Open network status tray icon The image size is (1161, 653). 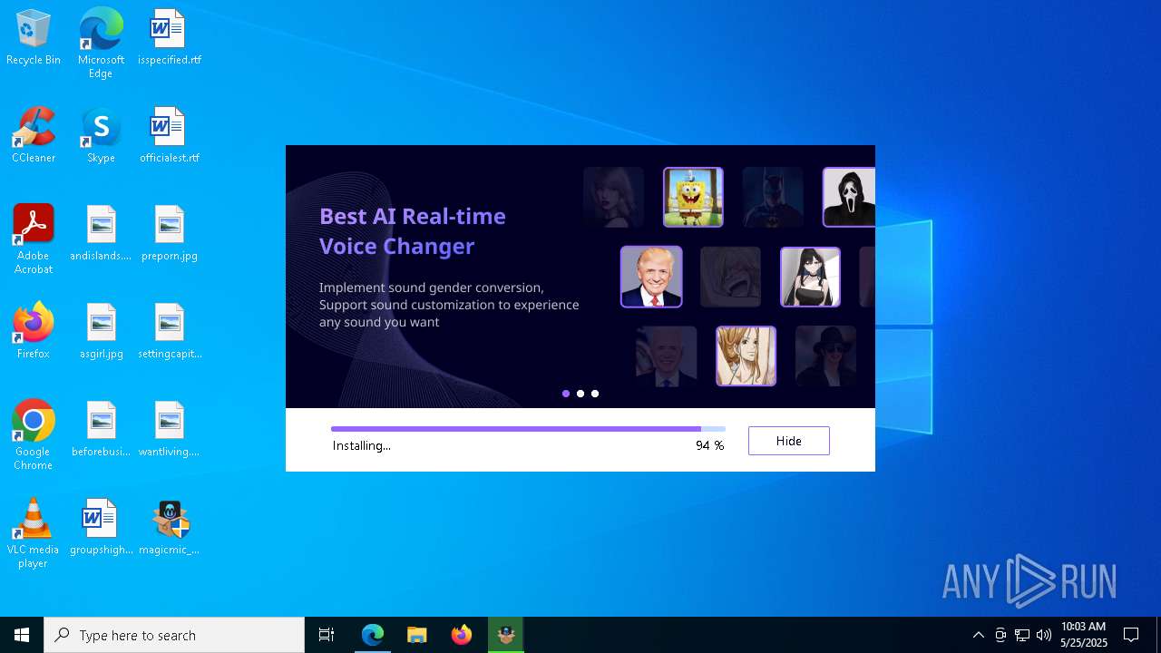tap(1022, 635)
